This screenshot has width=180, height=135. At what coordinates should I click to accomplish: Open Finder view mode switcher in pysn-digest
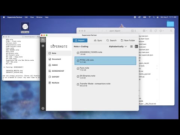[133, 31]
